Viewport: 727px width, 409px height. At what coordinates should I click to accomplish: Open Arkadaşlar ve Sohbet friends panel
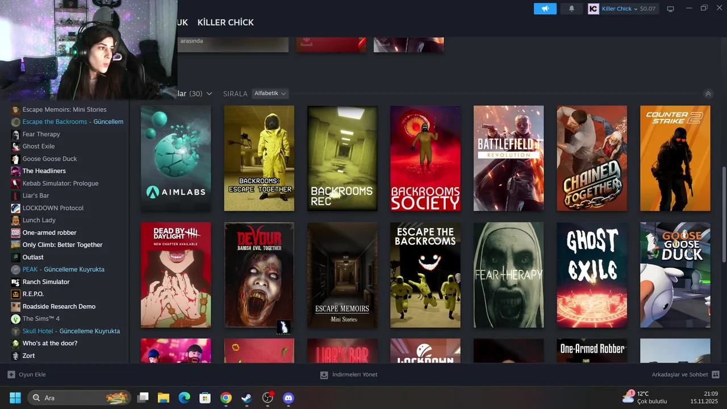tap(686, 375)
